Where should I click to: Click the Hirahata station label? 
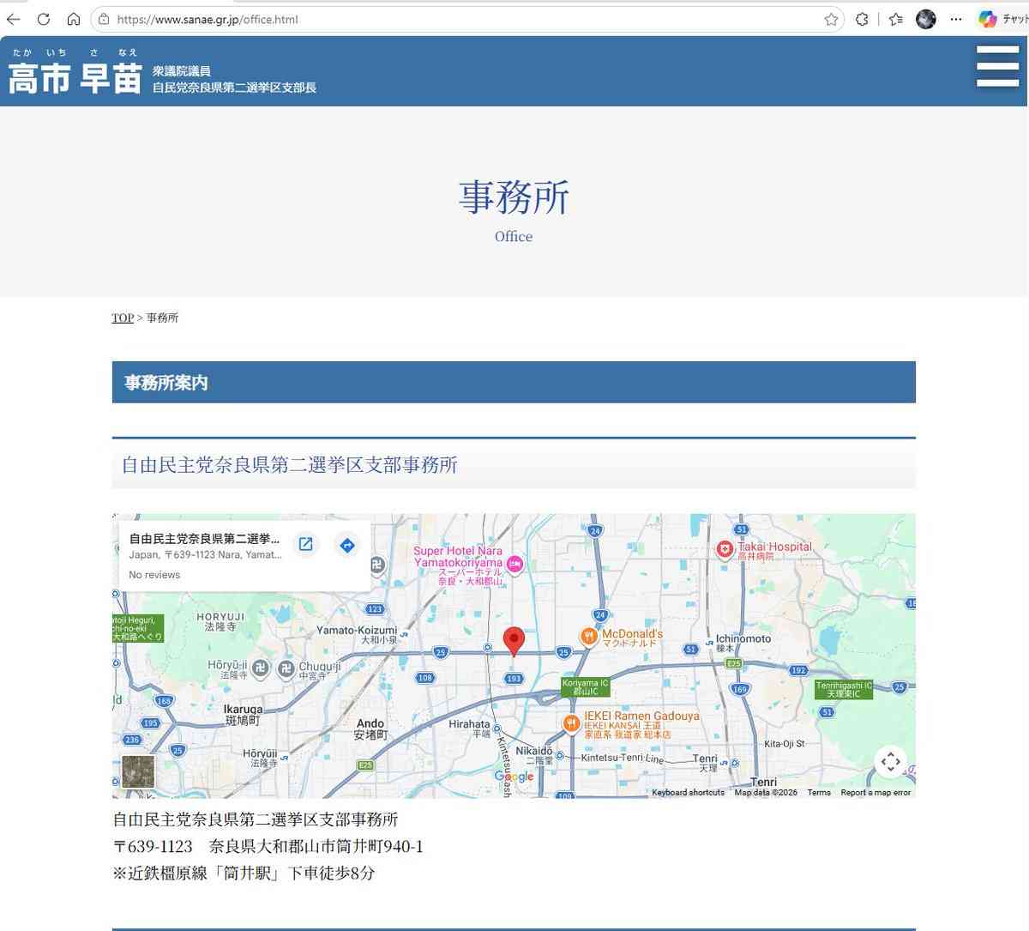point(470,728)
